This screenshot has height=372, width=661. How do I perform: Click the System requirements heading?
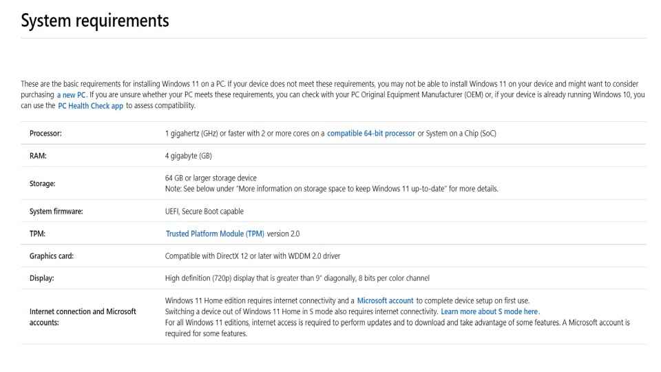[95, 21]
